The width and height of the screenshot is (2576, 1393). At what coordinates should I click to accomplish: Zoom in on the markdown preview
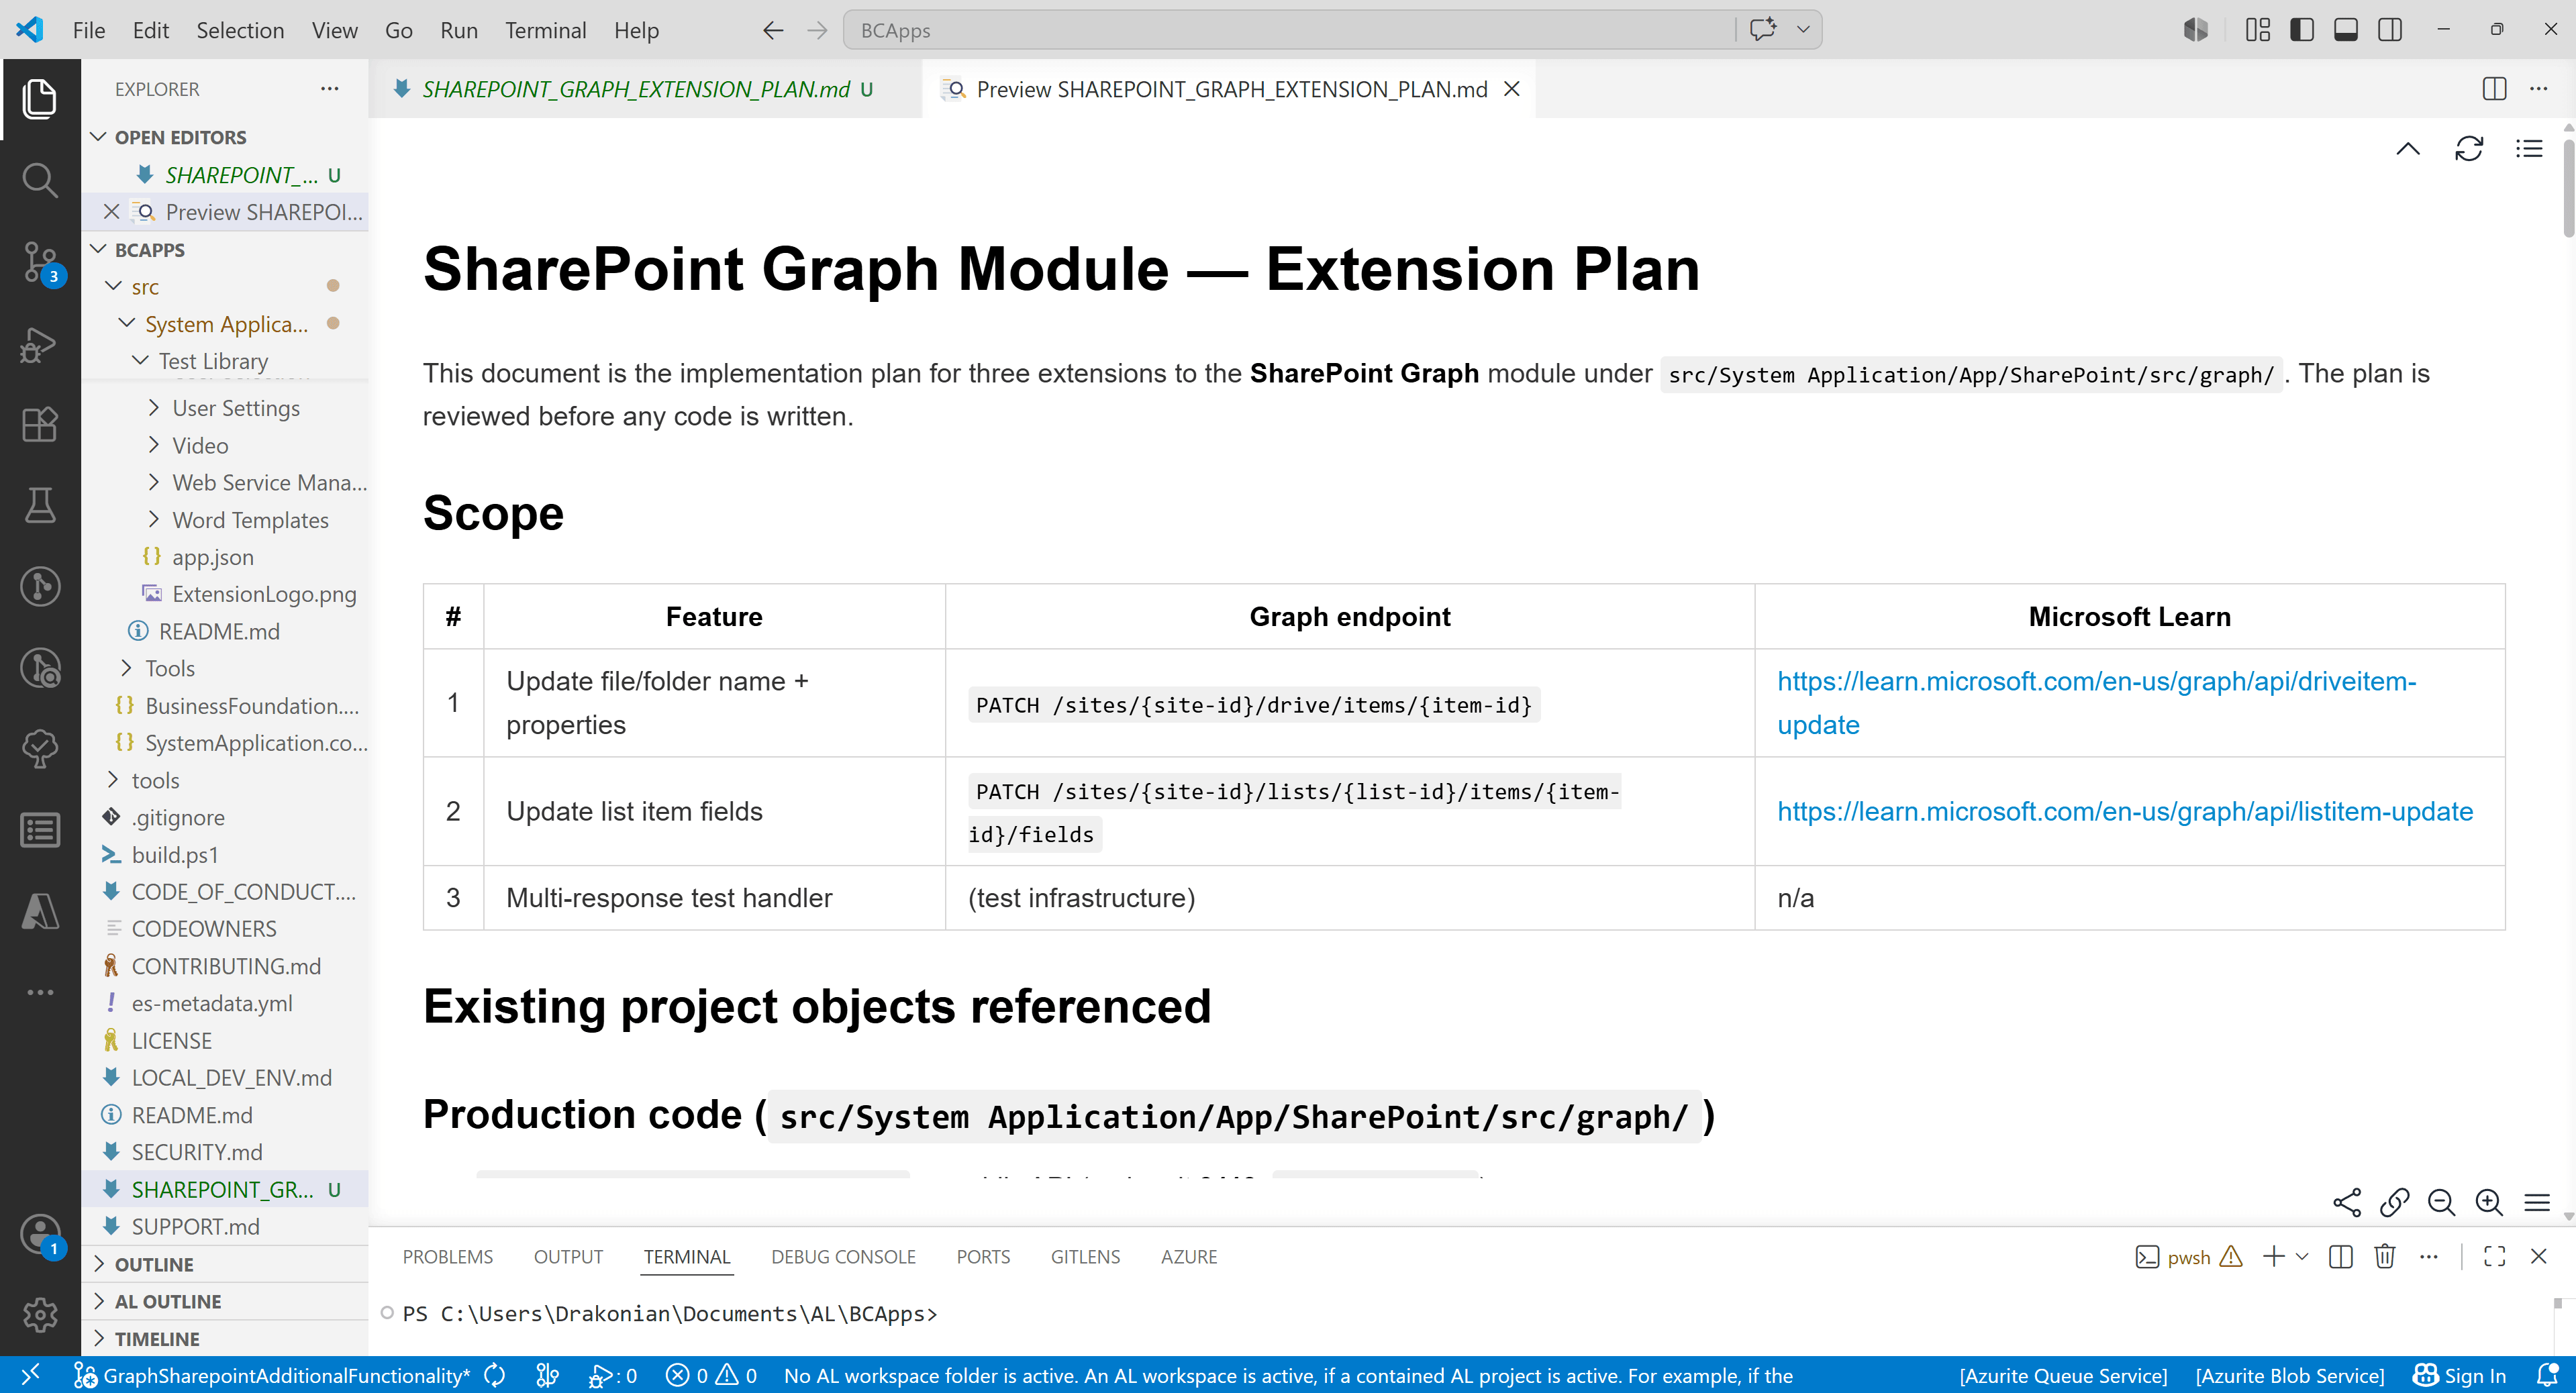[2489, 1202]
